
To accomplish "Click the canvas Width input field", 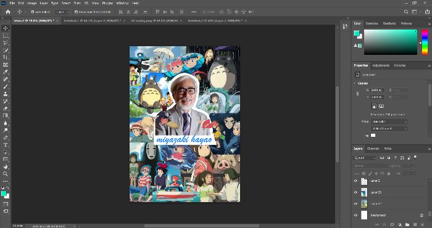I will tap(378, 90).
